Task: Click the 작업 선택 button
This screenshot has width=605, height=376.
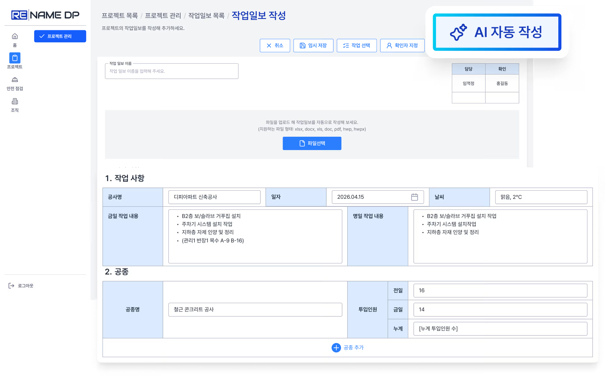Action: (356, 45)
